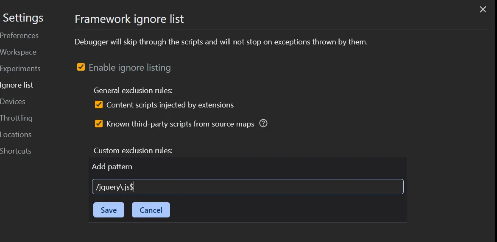Screen dimensions: 497x242
Task: Click the help icon beside third-party scripts
Action: [263, 124]
